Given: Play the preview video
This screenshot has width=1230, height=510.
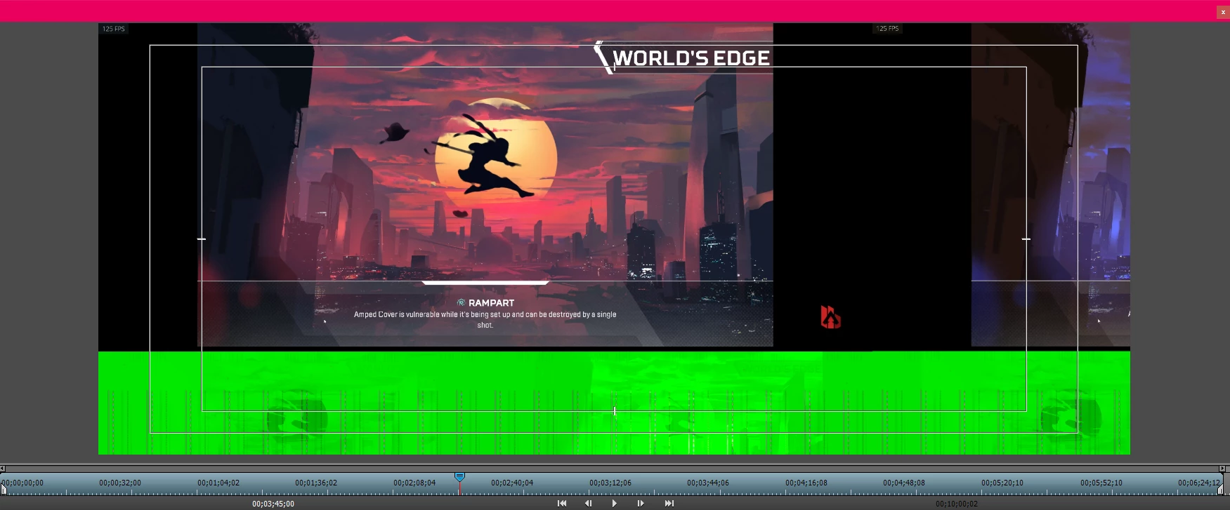Looking at the screenshot, I should point(615,503).
